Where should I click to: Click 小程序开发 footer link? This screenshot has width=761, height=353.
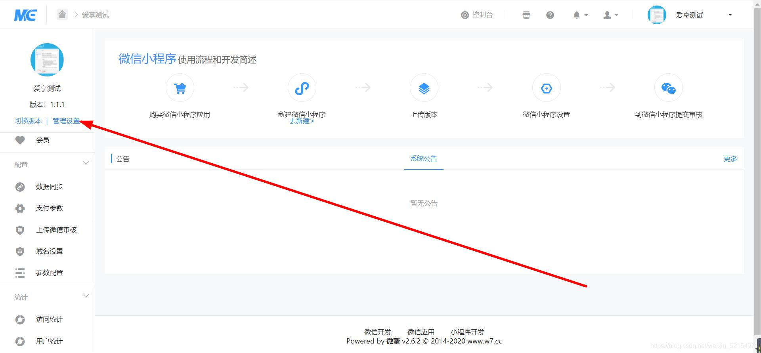click(x=467, y=332)
